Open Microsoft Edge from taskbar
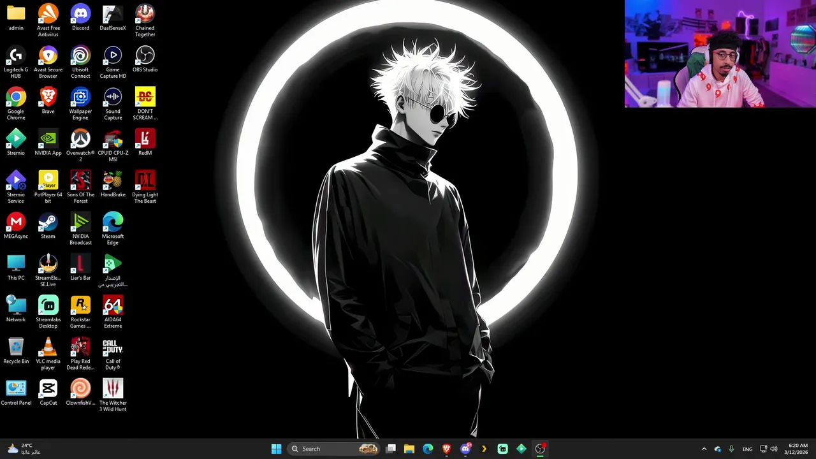Image resolution: width=816 pixels, height=459 pixels. click(x=428, y=449)
